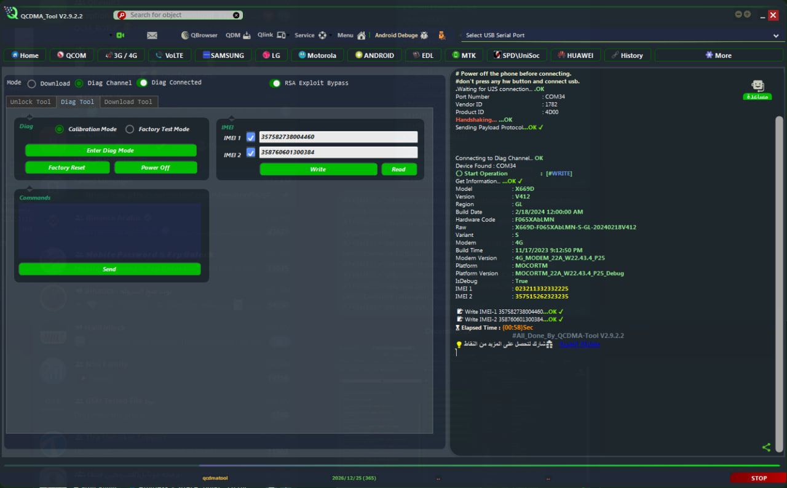Select Factory Test Mode radio button
Viewport: 787px width, 488px height.
[x=130, y=129]
